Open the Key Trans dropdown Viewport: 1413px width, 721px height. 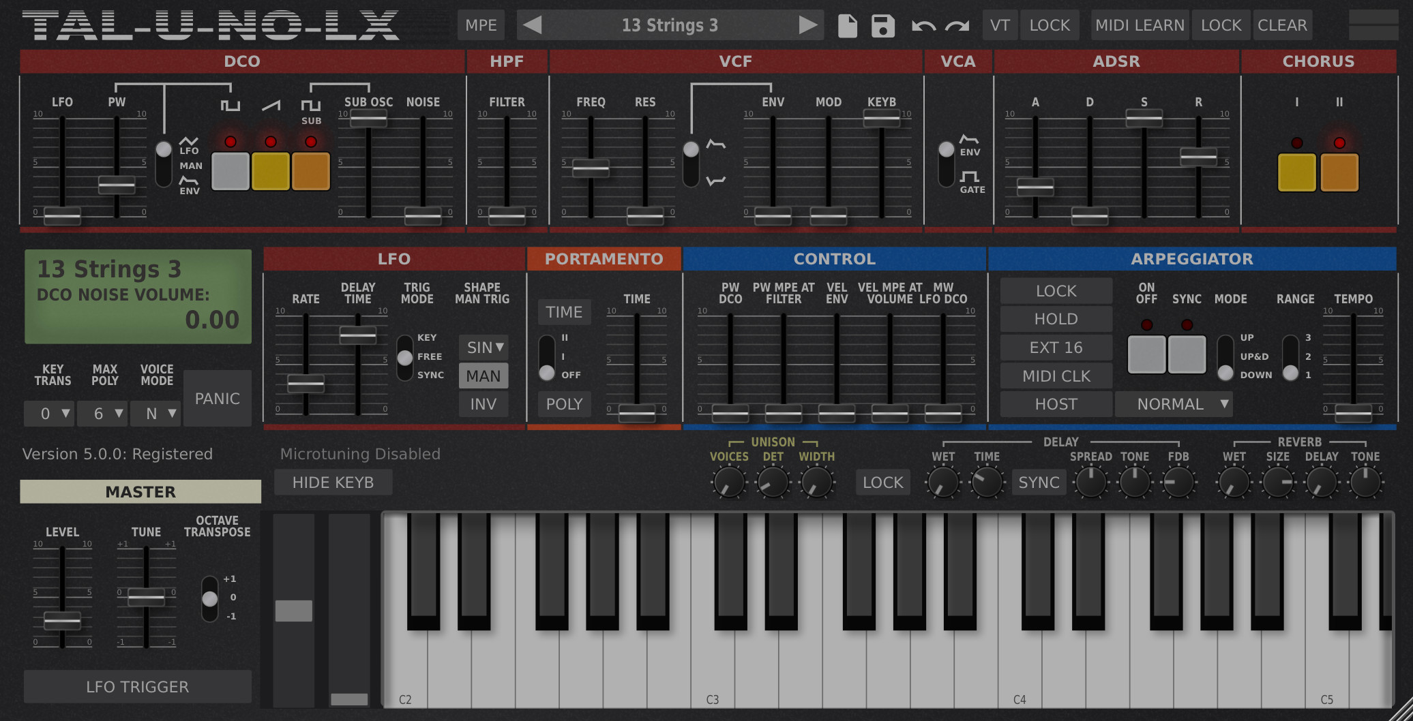click(x=48, y=414)
